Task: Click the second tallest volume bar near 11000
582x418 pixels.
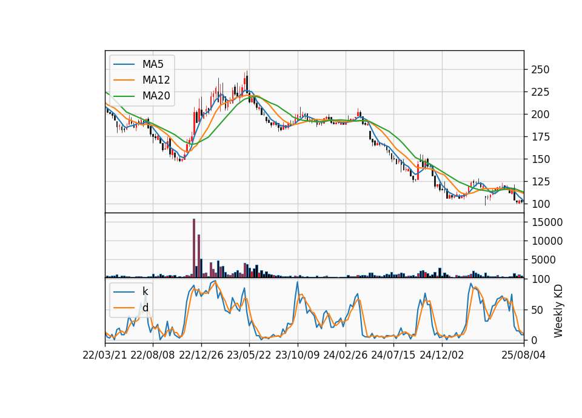Action: [199, 256]
